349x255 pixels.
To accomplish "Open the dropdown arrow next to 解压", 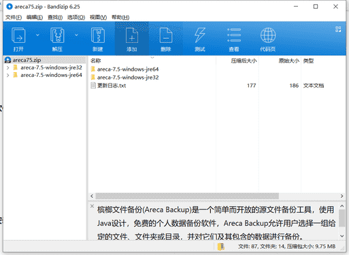I will (x=76, y=35).
